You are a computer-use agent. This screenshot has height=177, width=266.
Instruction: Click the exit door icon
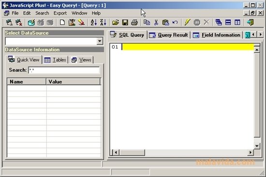pyautogui.click(x=250, y=22)
